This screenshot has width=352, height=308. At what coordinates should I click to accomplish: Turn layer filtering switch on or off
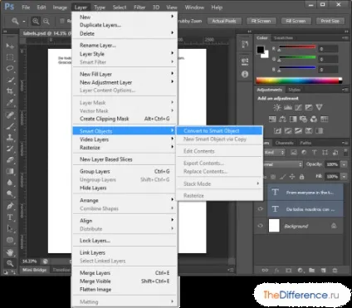click(x=345, y=152)
